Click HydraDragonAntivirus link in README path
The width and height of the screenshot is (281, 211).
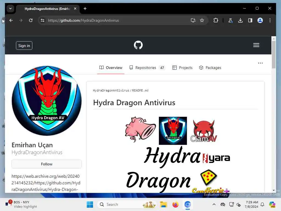[111, 90]
